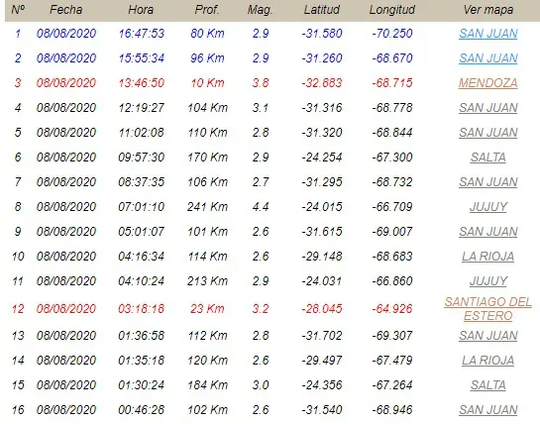Click JUJUY link for magnitude 4.4 quake
The height and width of the screenshot is (424, 540).
[488, 207]
